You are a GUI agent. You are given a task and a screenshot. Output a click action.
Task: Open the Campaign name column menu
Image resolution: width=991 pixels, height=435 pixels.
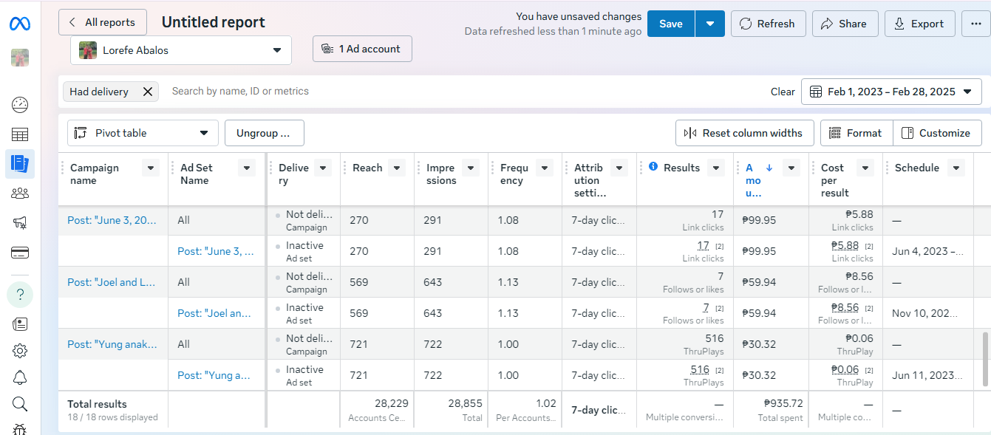coord(151,168)
